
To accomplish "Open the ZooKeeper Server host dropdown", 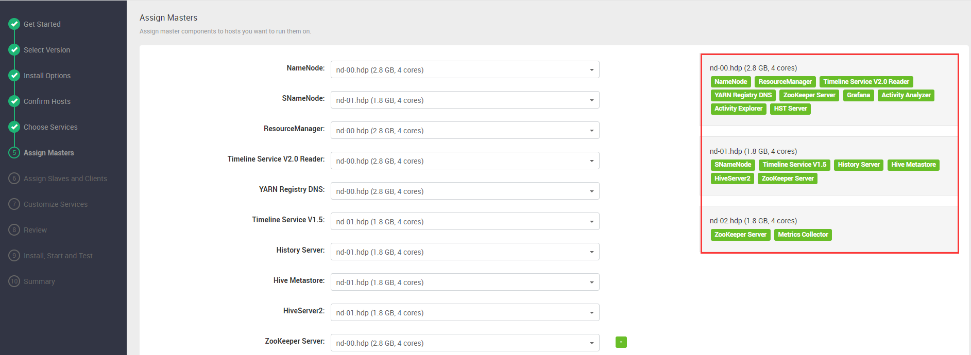I will point(465,343).
